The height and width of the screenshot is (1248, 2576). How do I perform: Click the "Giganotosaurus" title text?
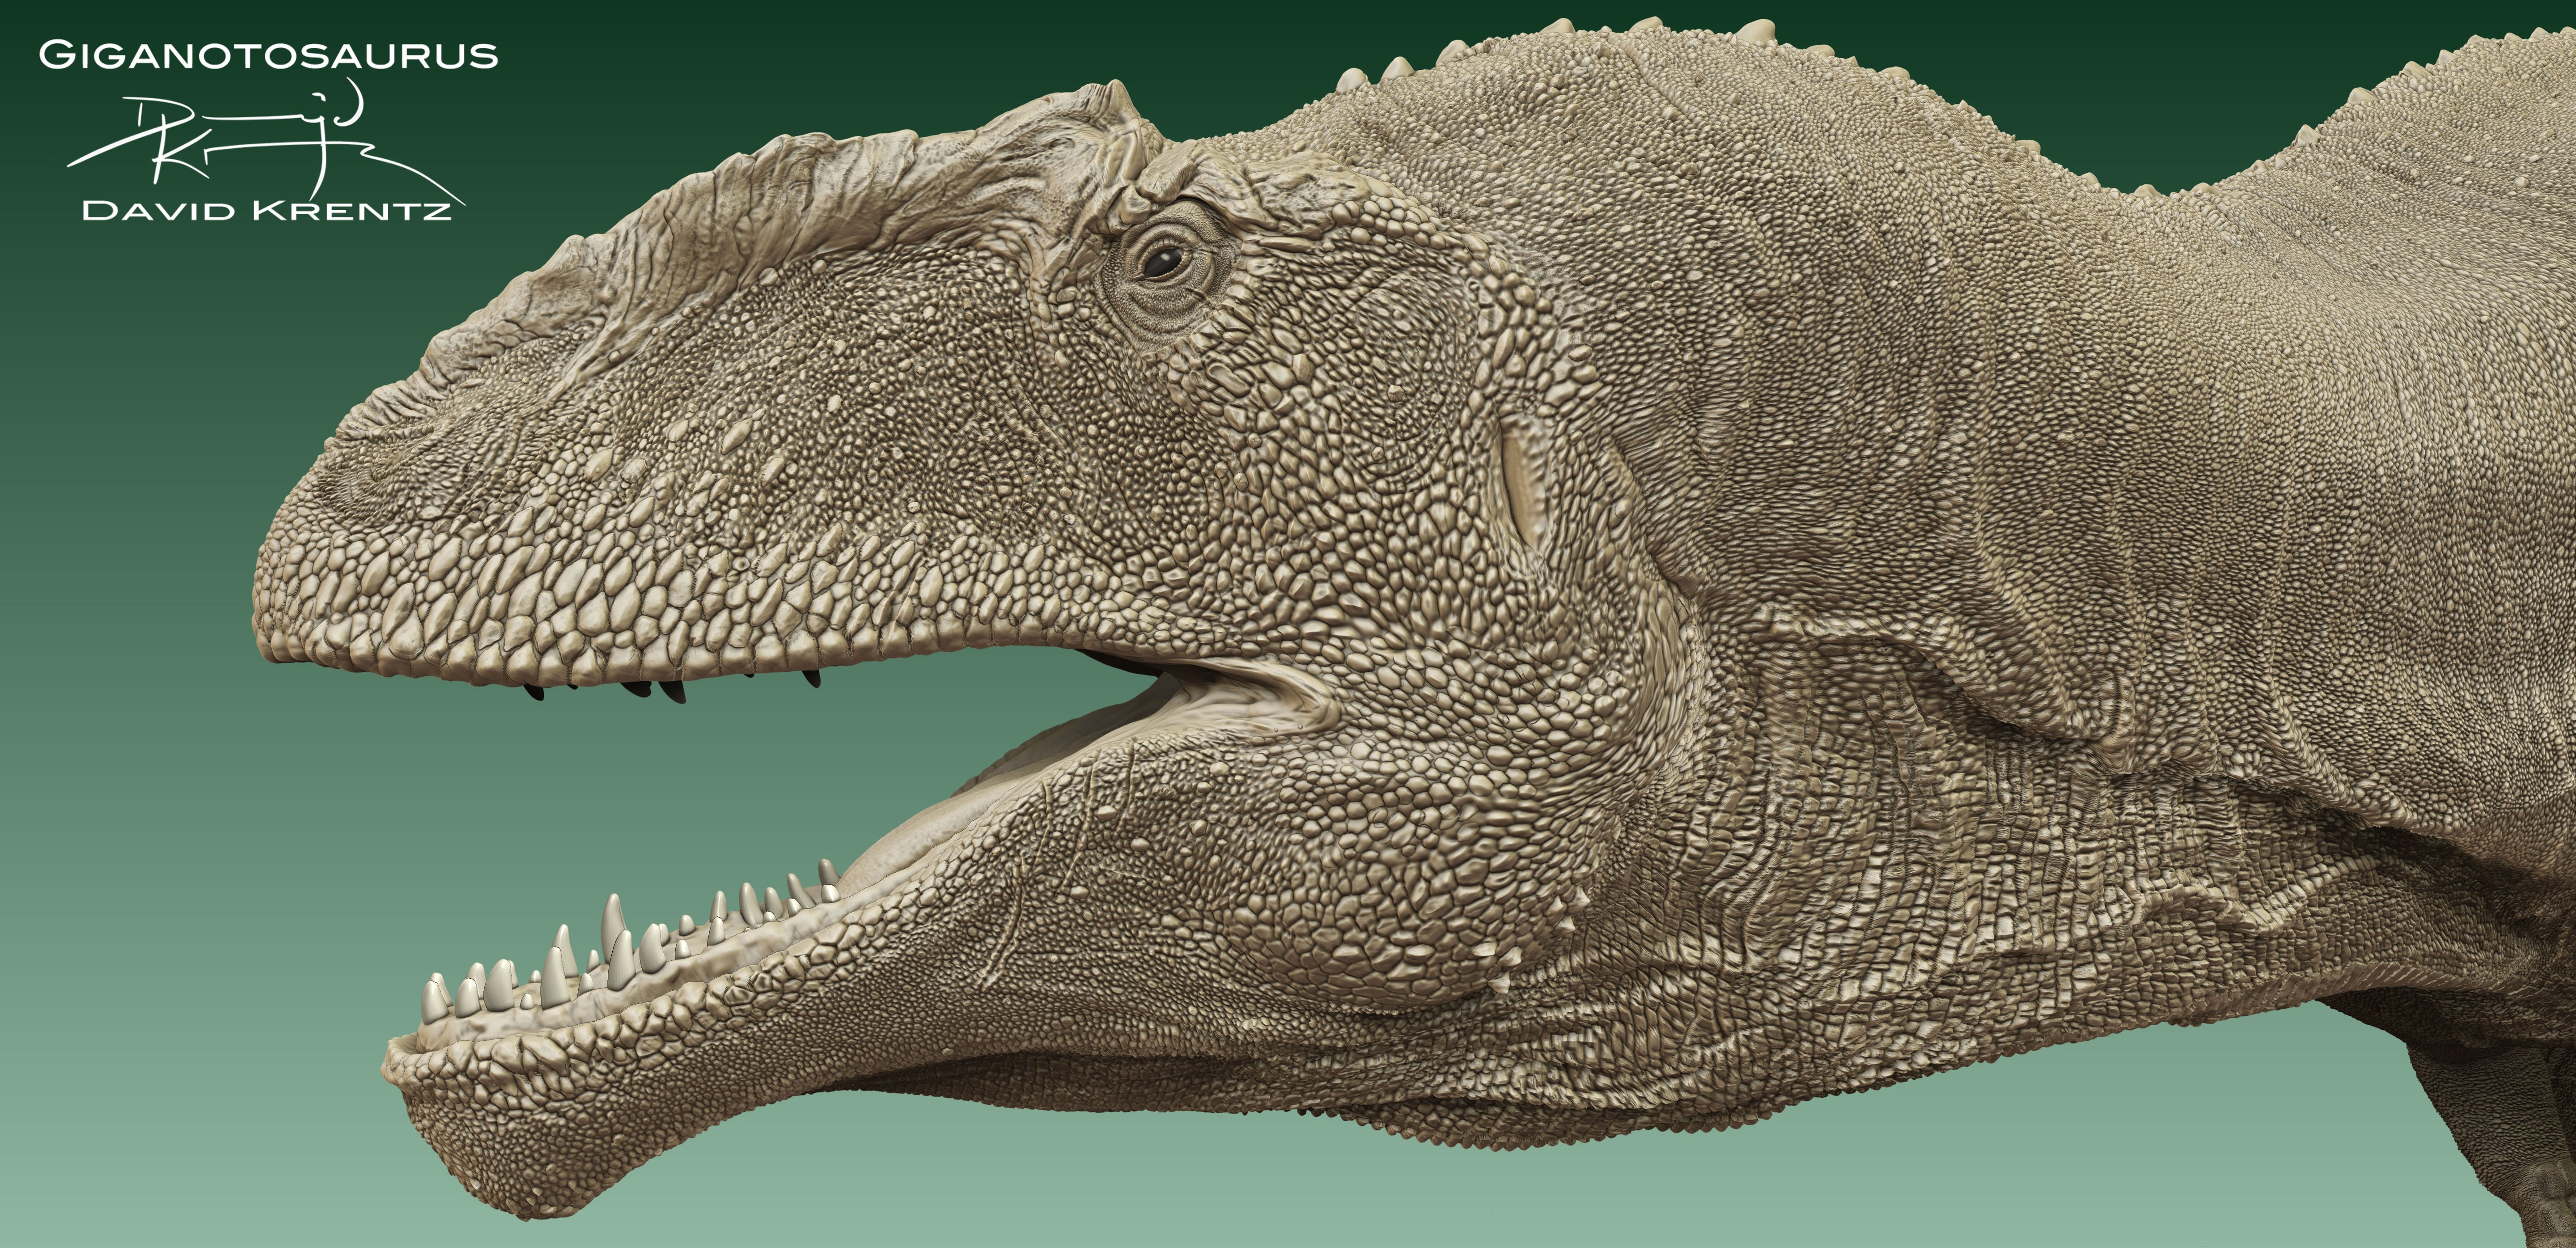click(268, 56)
